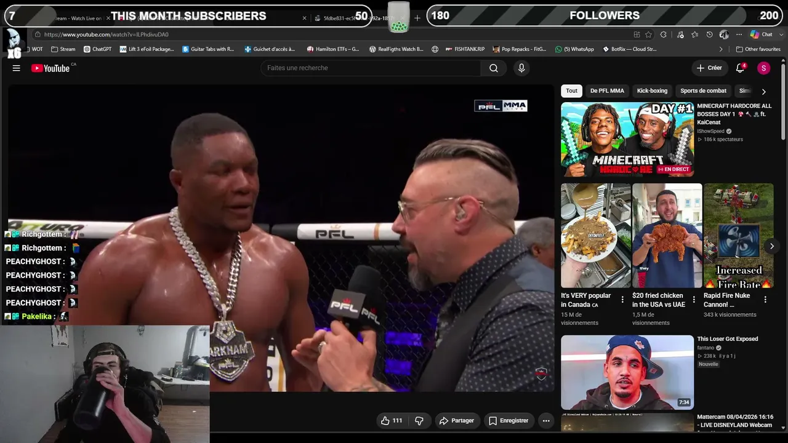The image size is (788, 443).
Task: Open the fantano channel link
Action: (x=706, y=348)
